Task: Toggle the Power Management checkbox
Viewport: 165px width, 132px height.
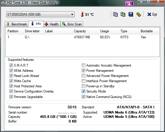Action: [x=83, y=71]
